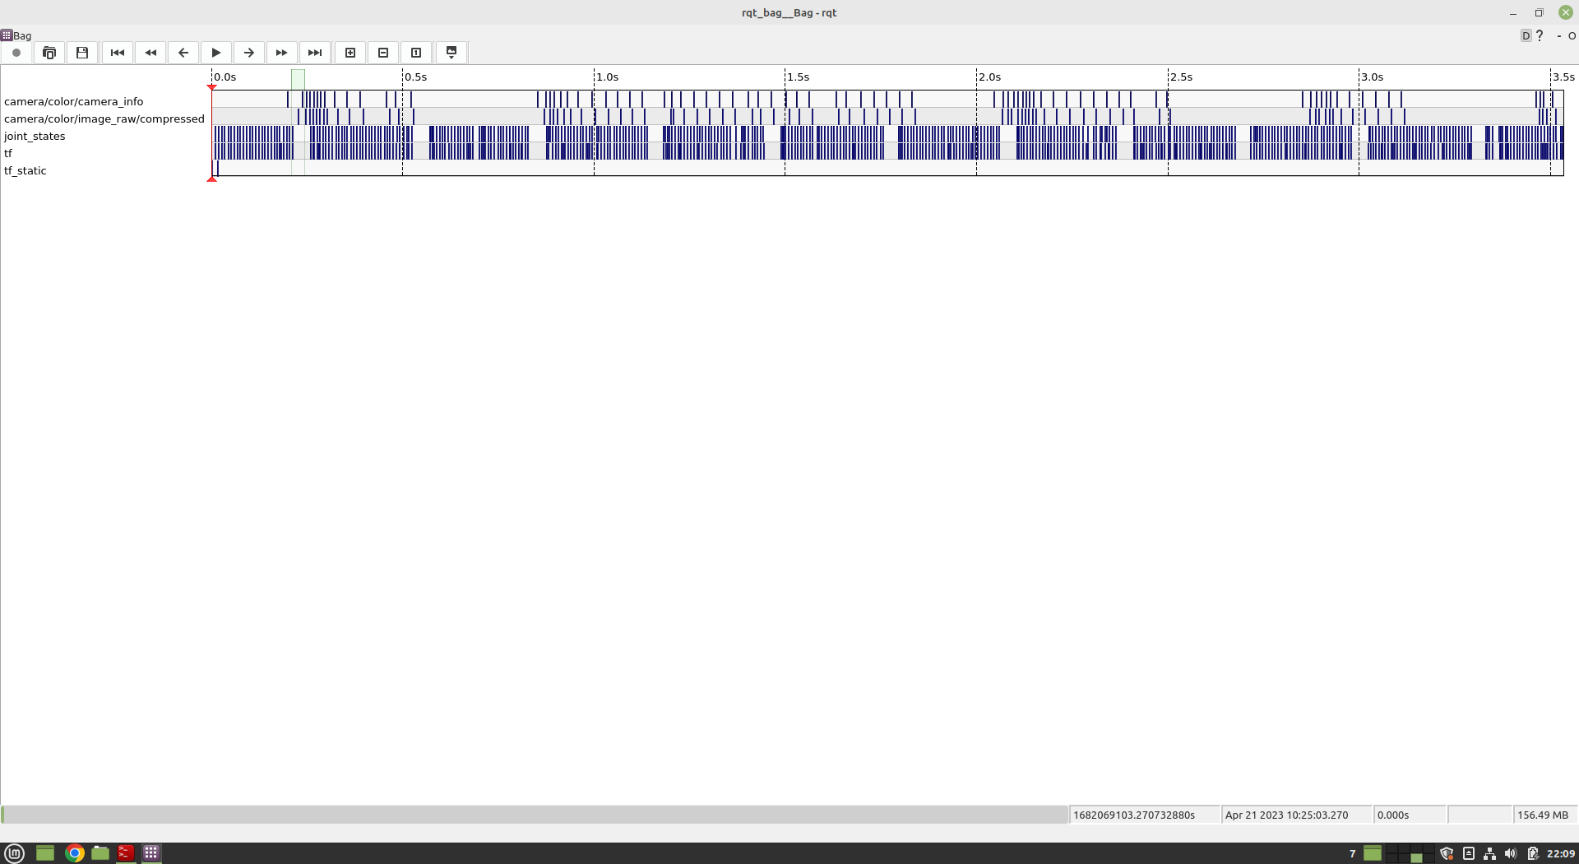Skip to the end of the bag
This screenshot has width=1579, height=864.
pos(314,53)
